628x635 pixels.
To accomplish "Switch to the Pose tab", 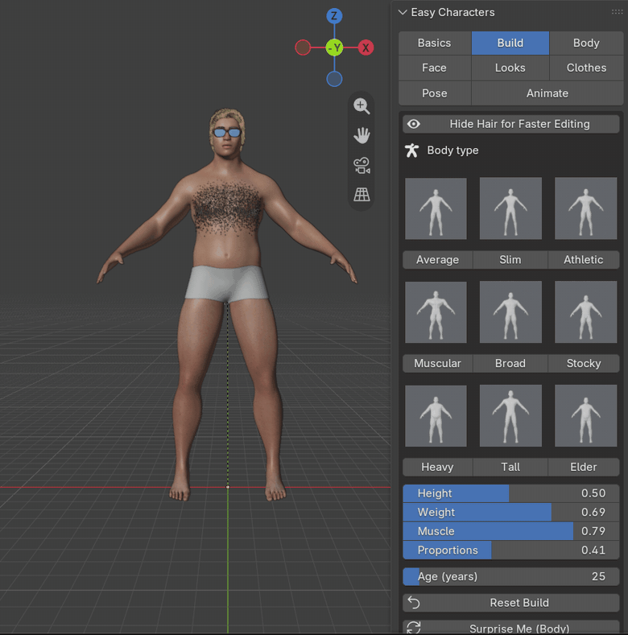I will [435, 93].
